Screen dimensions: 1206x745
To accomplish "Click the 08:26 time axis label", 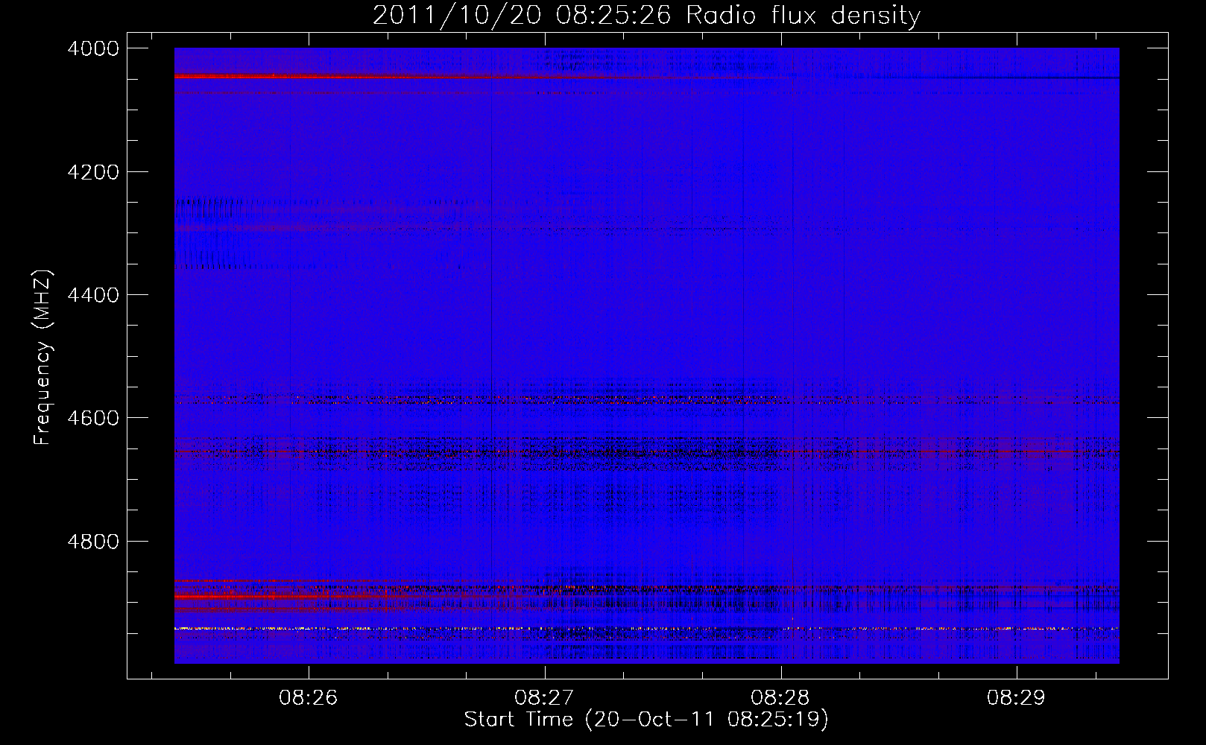I will point(308,698).
